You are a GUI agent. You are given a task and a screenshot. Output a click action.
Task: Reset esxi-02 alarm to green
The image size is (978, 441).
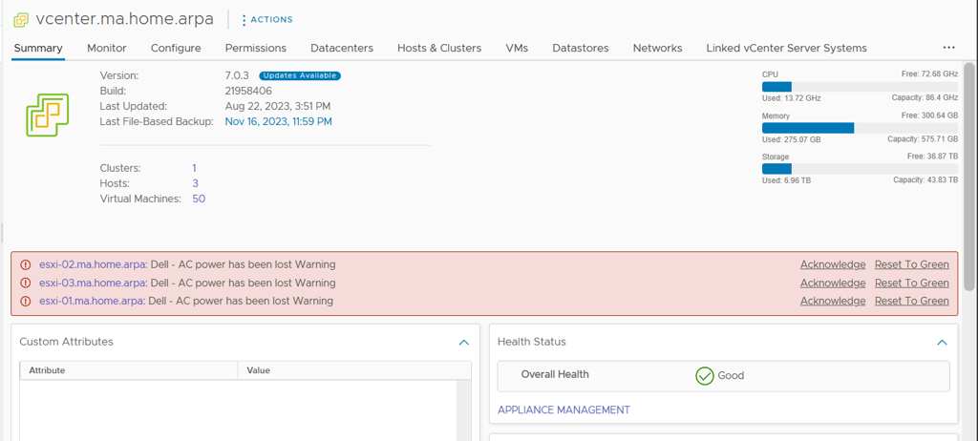912,264
